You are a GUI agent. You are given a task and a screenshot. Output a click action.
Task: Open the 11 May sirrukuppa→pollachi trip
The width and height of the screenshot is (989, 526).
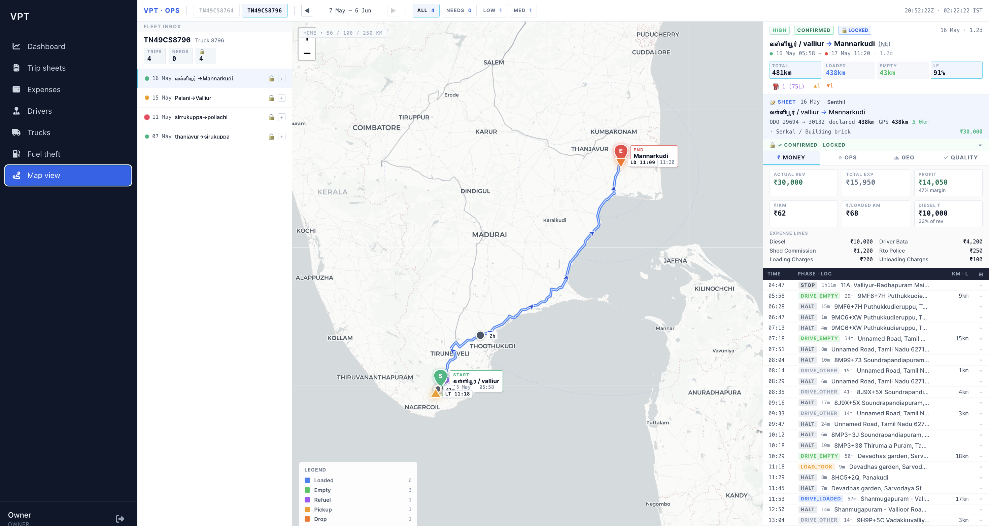coord(215,117)
